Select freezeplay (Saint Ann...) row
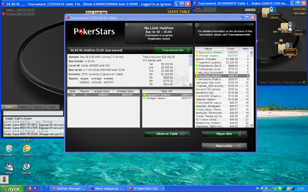308x192 pixels. click(222, 126)
